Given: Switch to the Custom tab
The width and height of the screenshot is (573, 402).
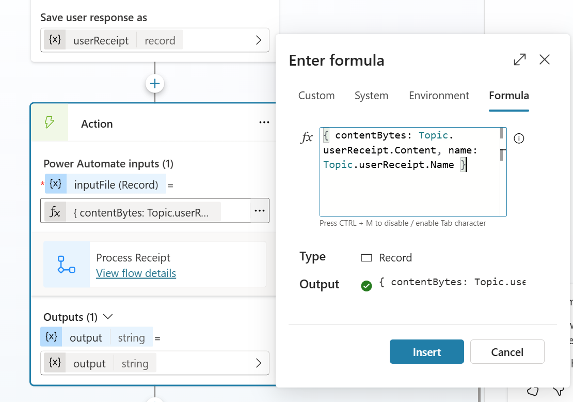Looking at the screenshot, I should (x=316, y=96).
